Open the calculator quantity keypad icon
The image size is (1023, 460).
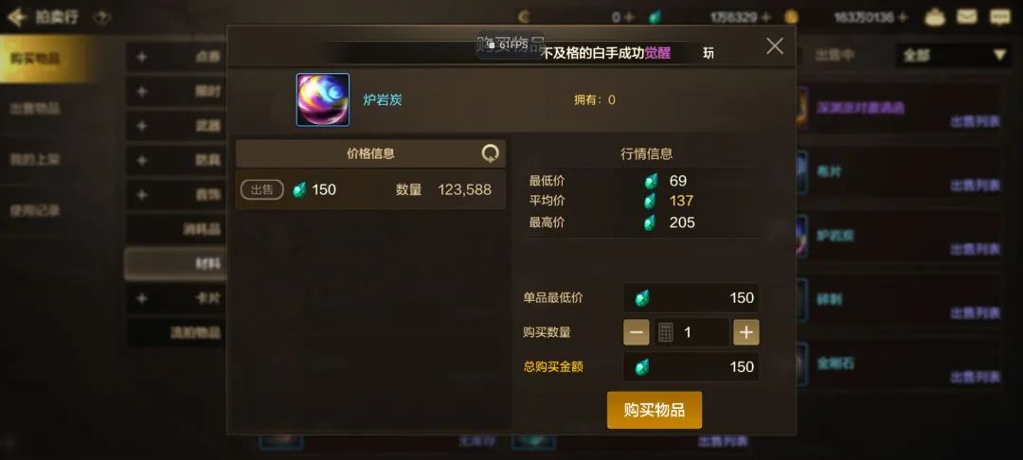[666, 332]
